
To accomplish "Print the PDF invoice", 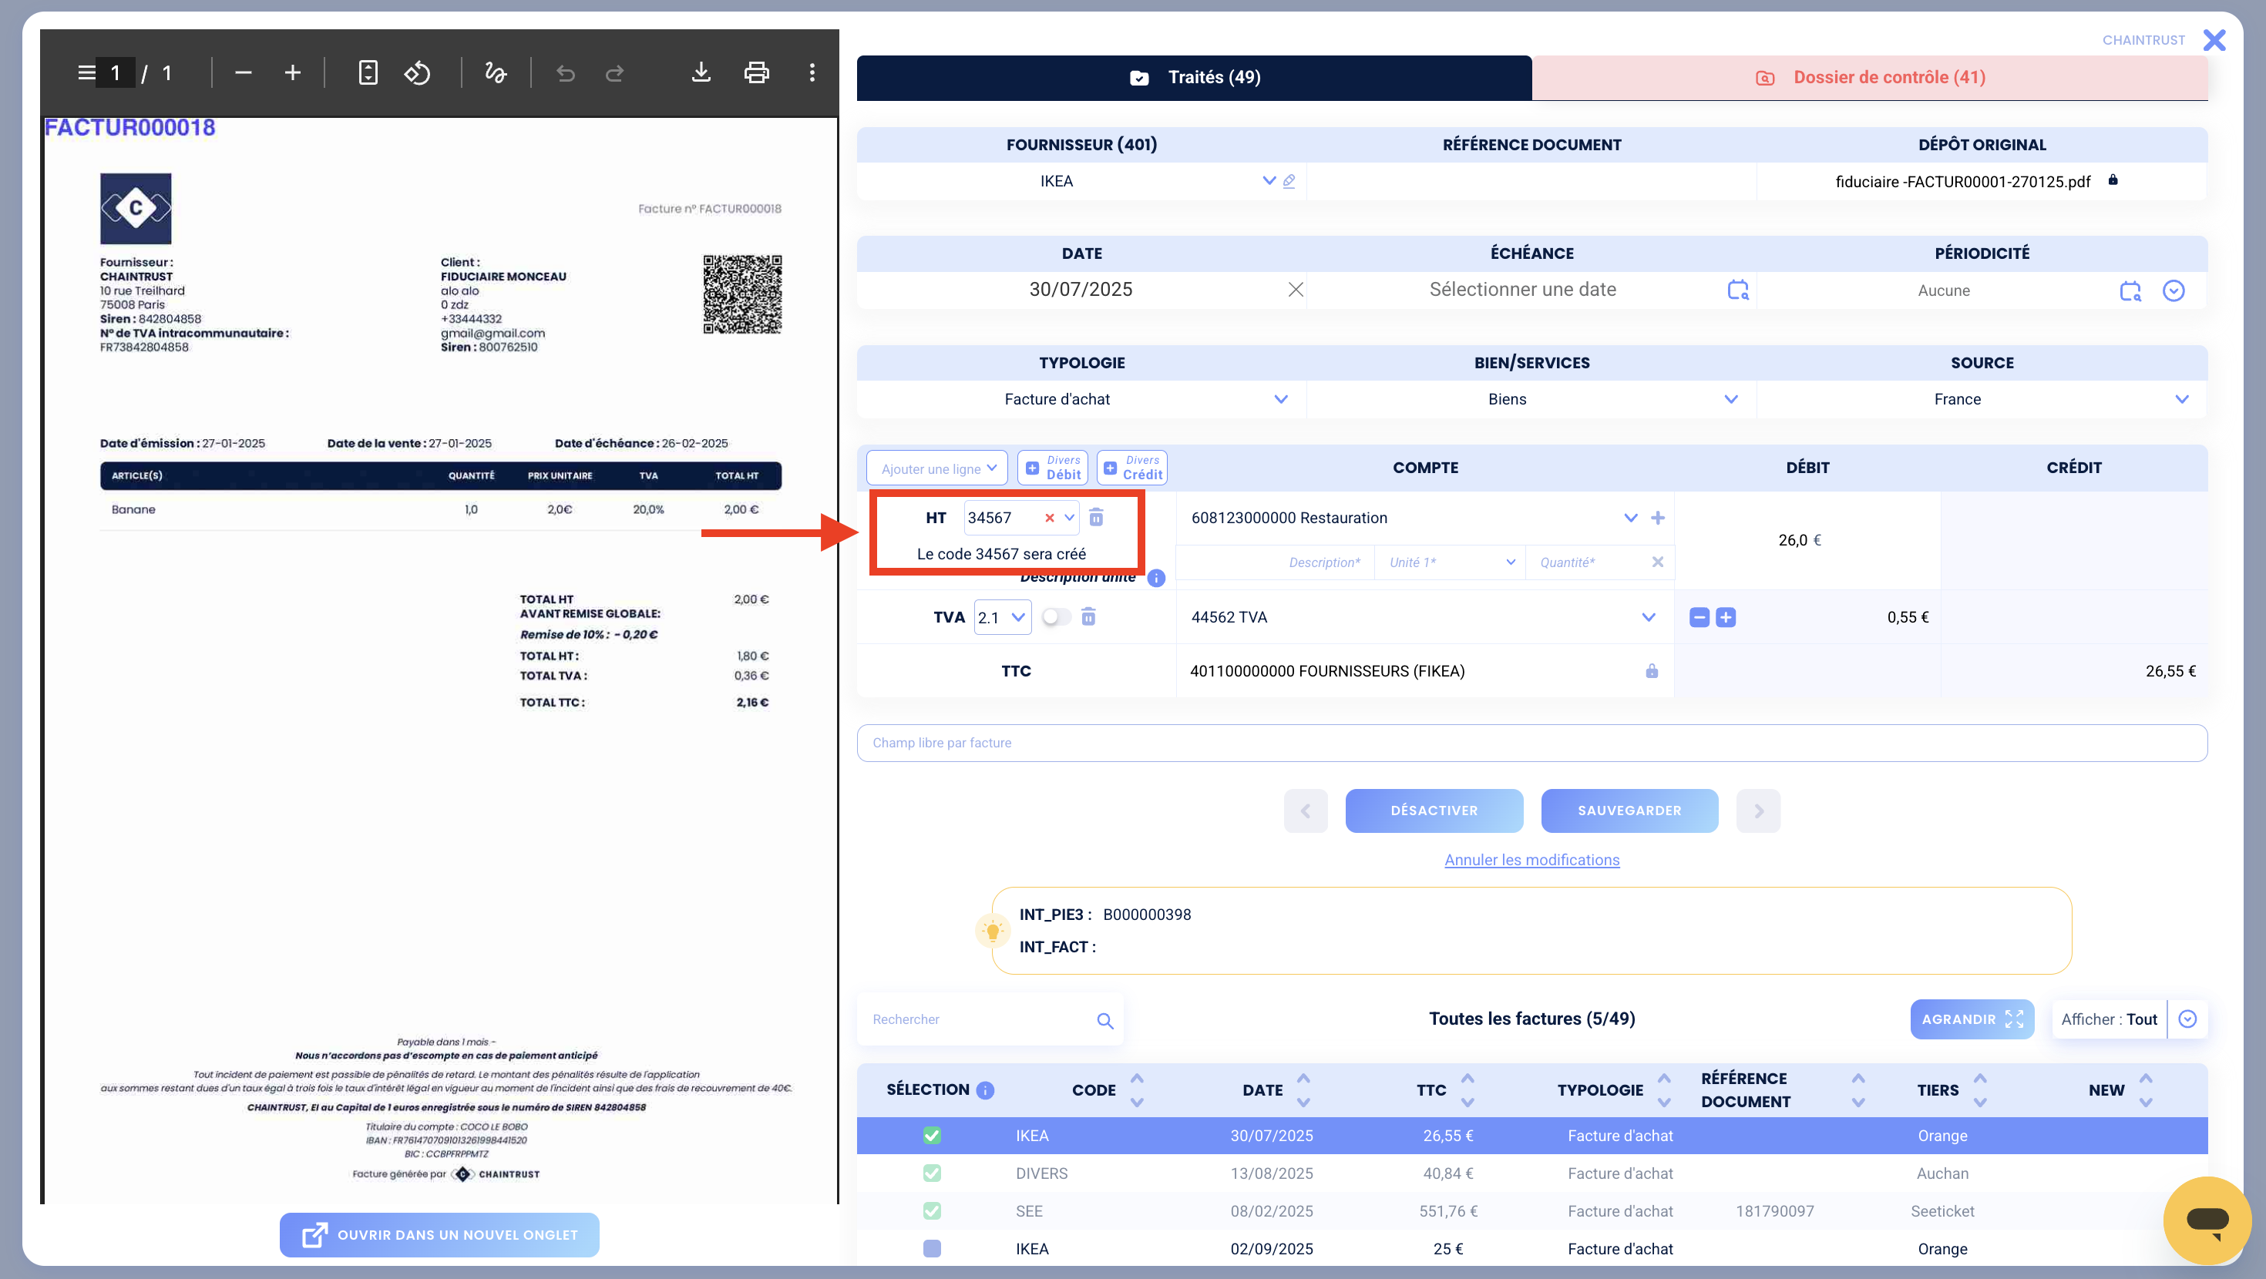I will coord(757,73).
